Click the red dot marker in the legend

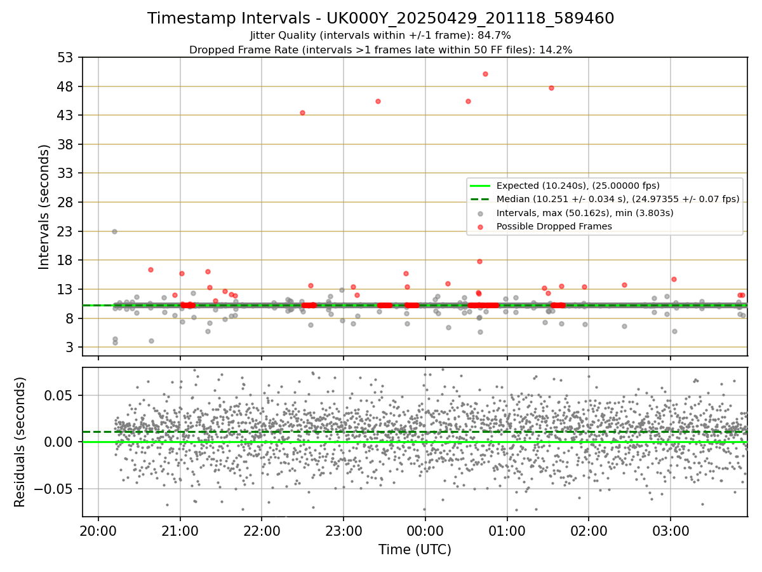(481, 226)
